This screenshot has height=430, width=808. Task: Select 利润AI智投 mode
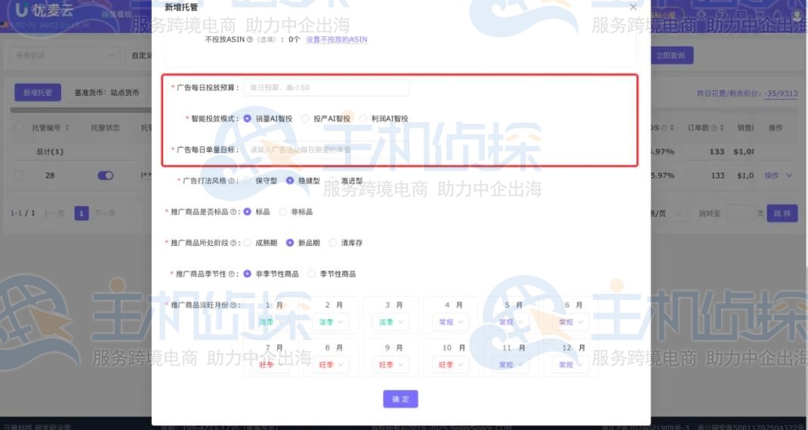pyautogui.click(x=362, y=118)
